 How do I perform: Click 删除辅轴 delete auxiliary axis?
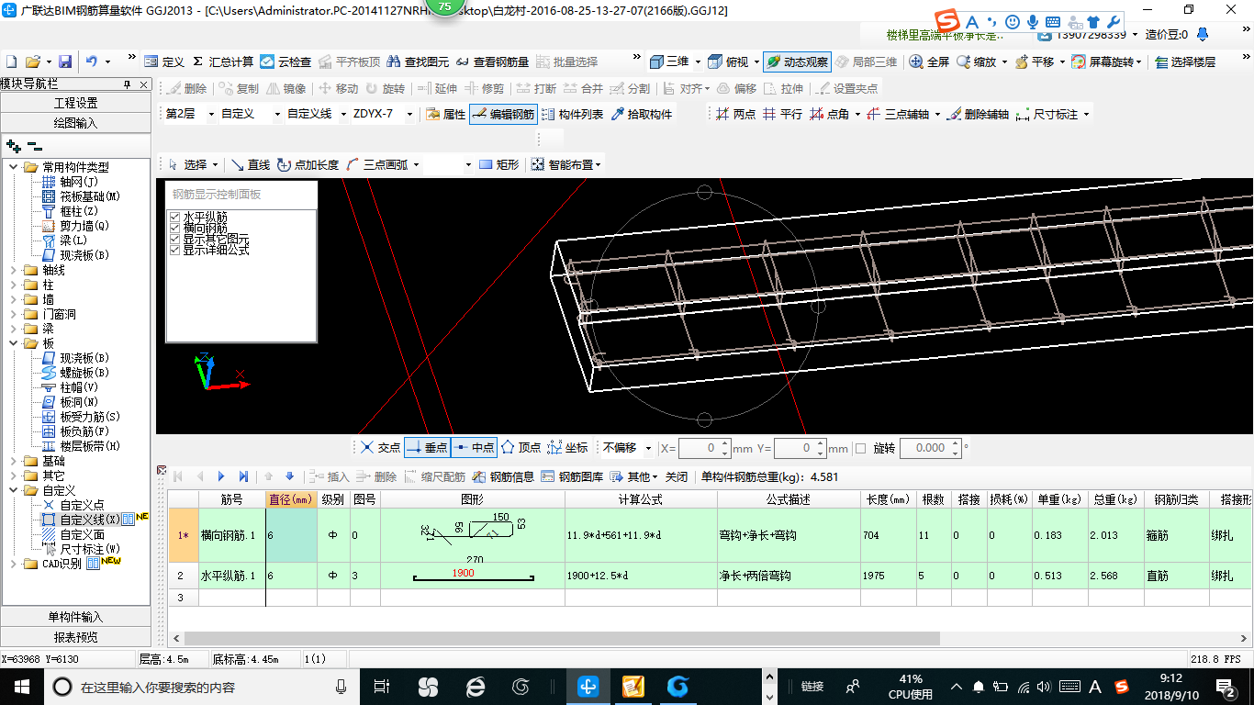coord(979,115)
